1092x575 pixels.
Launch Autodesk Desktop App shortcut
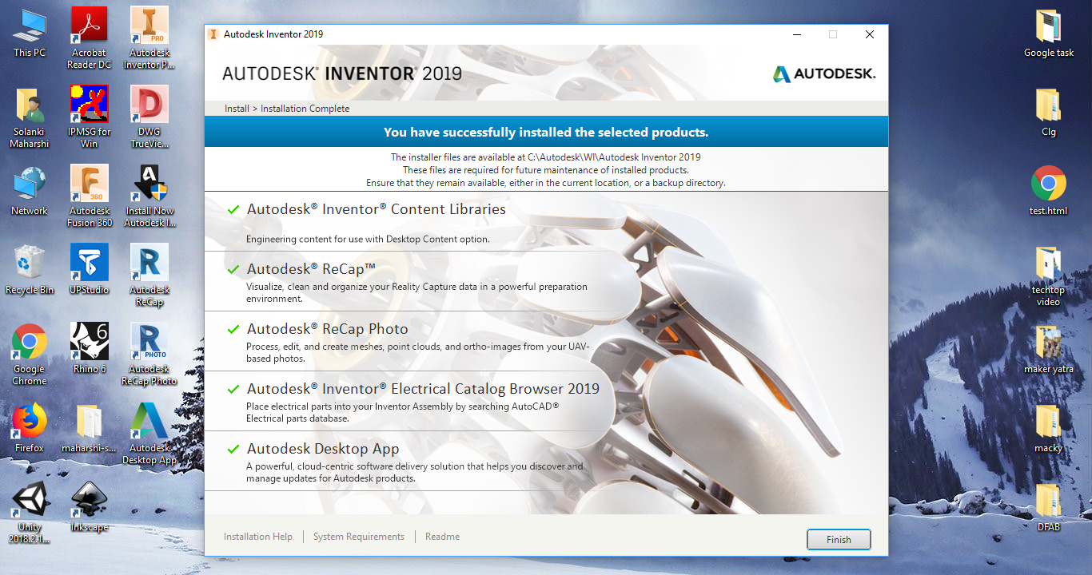point(149,434)
